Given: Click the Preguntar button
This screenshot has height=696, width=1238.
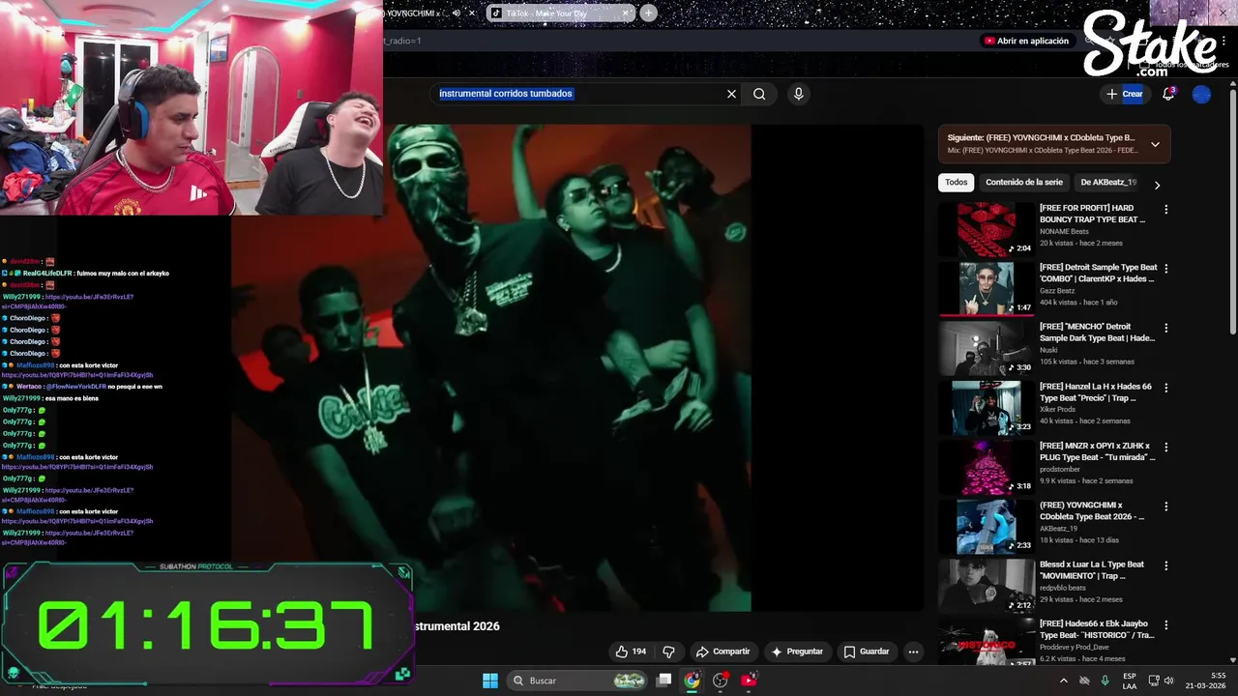Looking at the screenshot, I should pos(796,652).
